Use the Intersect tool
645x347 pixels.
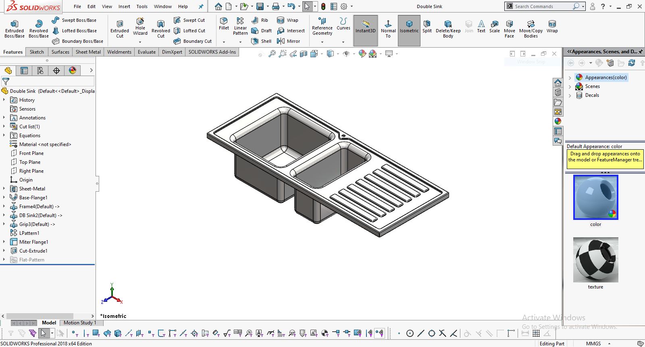point(291,31)
